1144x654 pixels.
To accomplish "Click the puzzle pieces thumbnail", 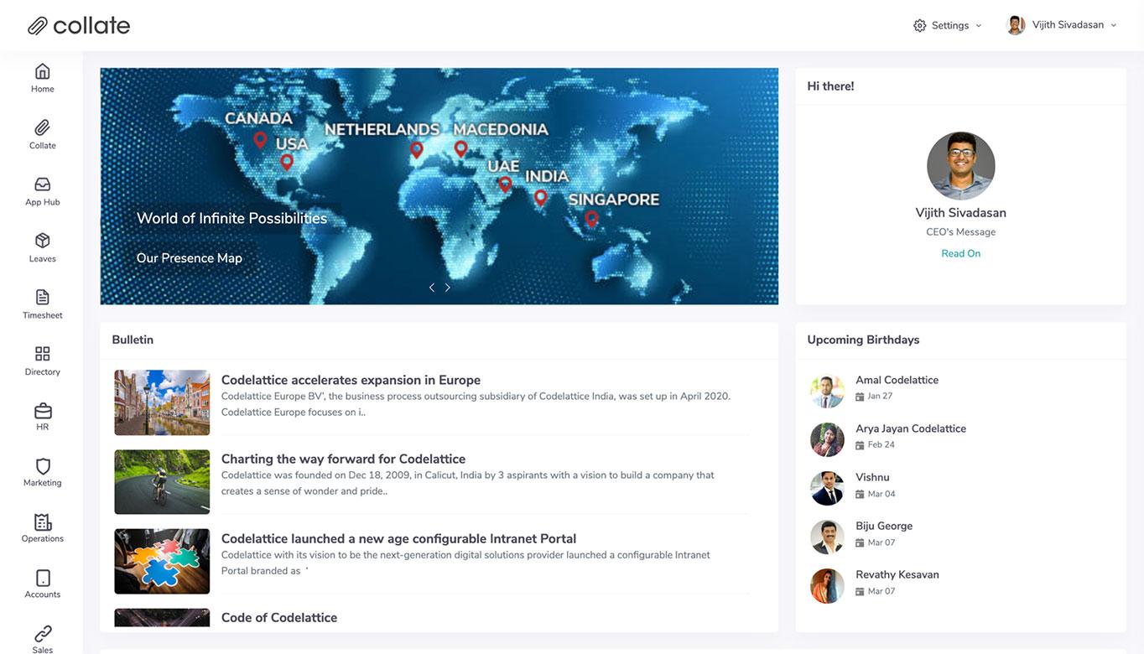I will (x=162, y=561).
